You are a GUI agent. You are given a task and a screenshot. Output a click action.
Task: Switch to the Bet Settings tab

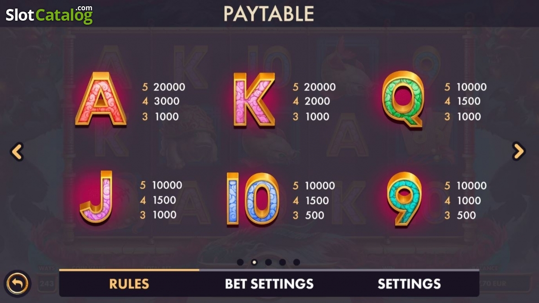coord(269,284)
